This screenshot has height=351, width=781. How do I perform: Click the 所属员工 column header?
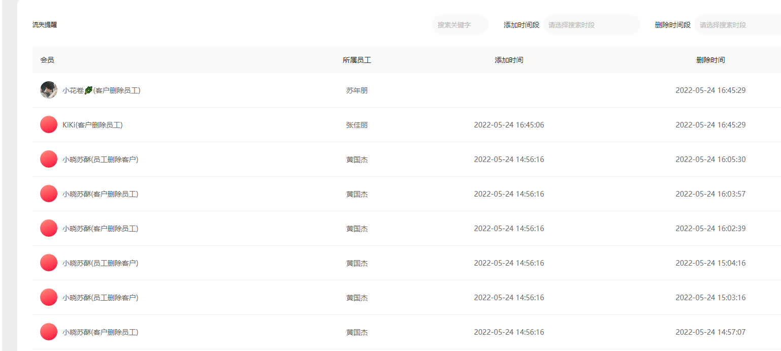[x=356, y=60]
